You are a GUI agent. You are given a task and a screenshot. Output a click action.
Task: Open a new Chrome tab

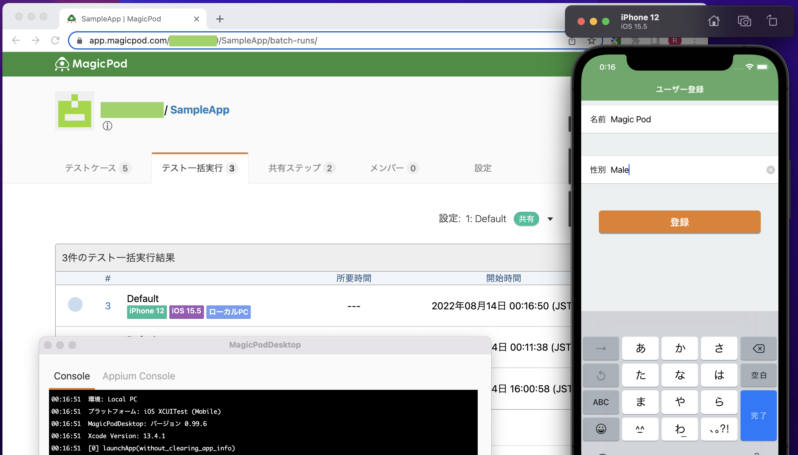(220, 19)
